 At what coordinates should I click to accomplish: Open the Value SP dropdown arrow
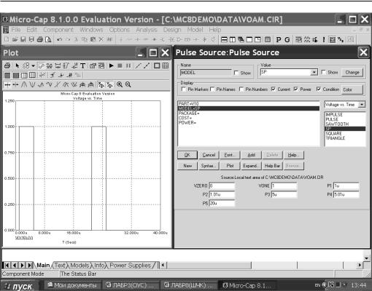(314, 72)
